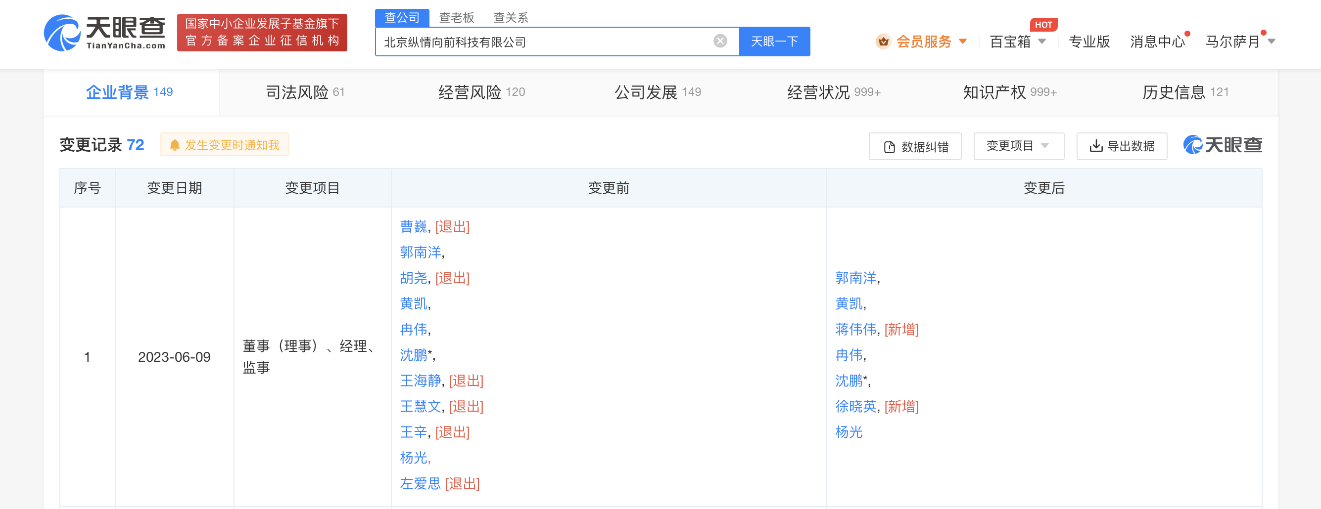
Task: Click the red 国家中小企业发展子基金旗下 banner
Action: (x=262, y=33)
